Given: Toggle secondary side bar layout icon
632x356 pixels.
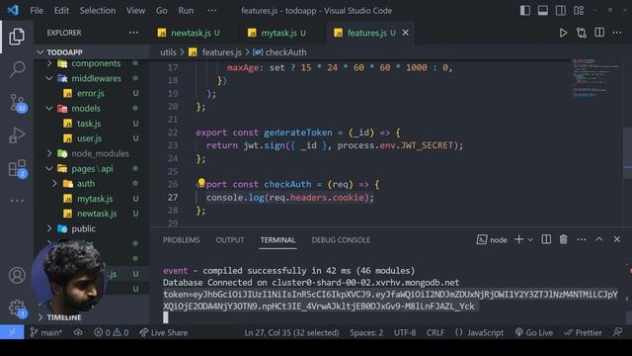Looking at the screenshot, I should [561, 11].
